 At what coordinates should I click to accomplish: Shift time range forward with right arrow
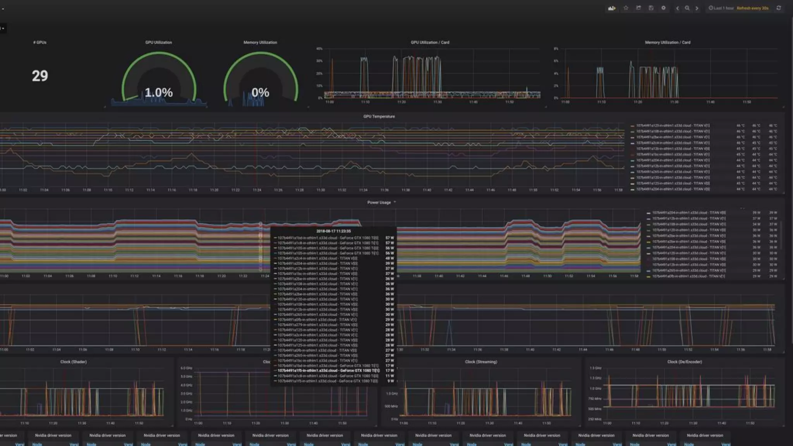click(697, 8)
